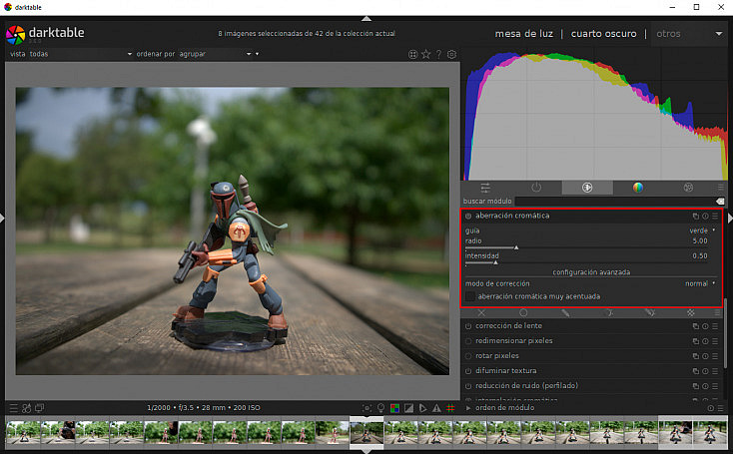This screenshot has width=733, height=454.
Task: Open corrección de lente module
Action: [x=508, y=326]
